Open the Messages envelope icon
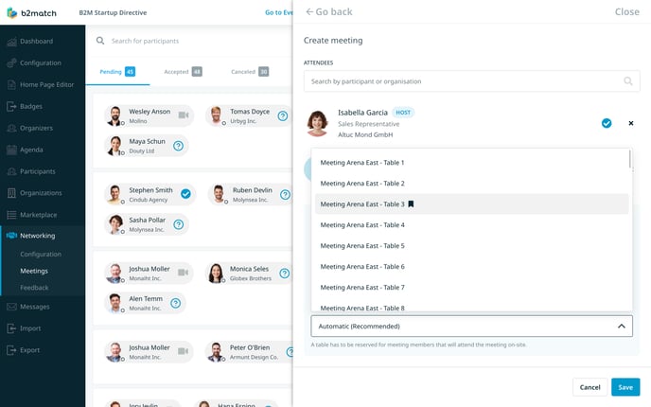The width and height of the screenshot is (651, 407). pyautogui.click(x=11, y=307)
